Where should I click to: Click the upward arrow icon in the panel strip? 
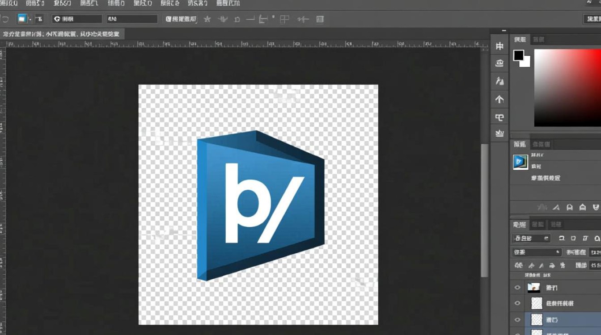point(499,99)
